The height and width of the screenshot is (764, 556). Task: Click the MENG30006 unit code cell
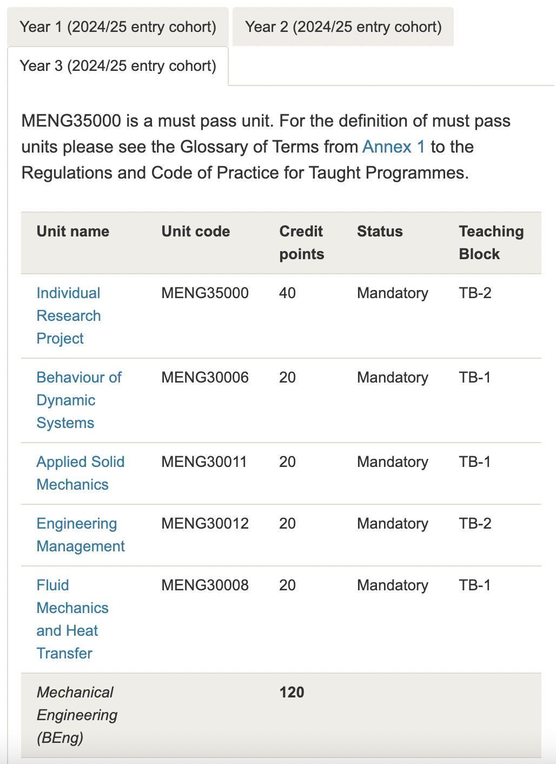click(x=205, y=377)
